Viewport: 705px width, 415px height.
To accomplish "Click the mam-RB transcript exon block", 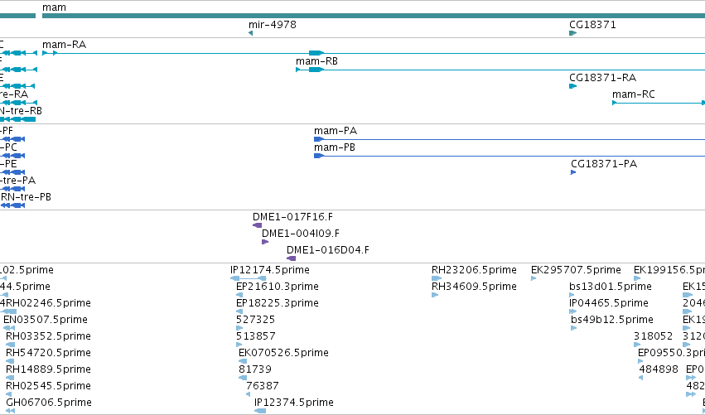I will click(x=316, y=70).
